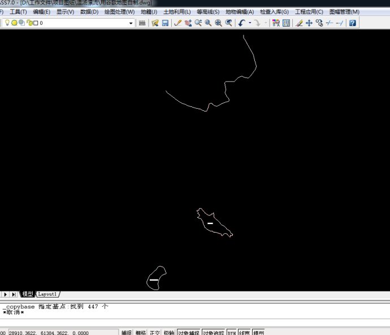
Task: Open the redo history dropdown arrow
Action: [x=266, y=23]
